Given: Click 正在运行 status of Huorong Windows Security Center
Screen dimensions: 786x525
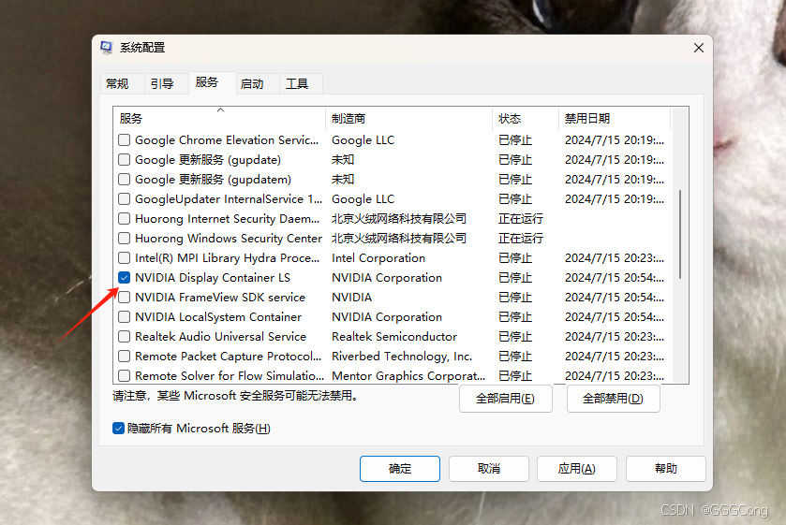Looking at the screenshot, I should [x=520, y=239].
